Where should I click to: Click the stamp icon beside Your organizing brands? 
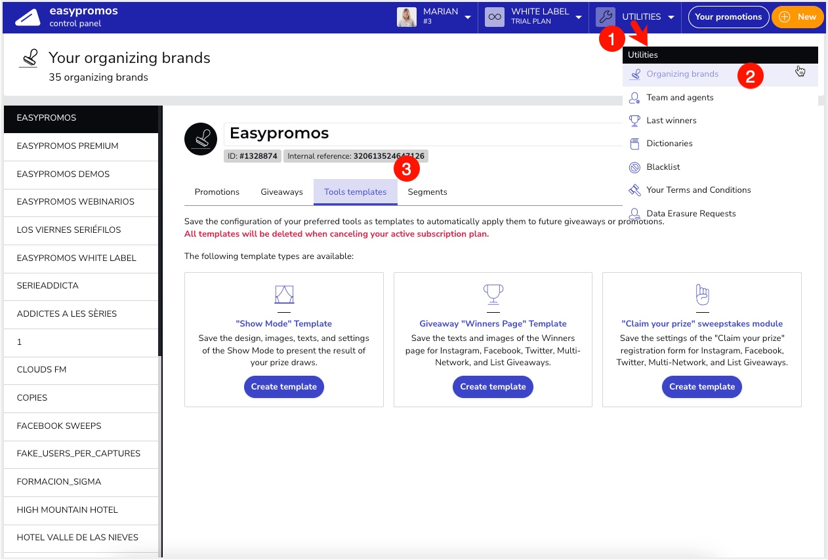coord(29,59)
